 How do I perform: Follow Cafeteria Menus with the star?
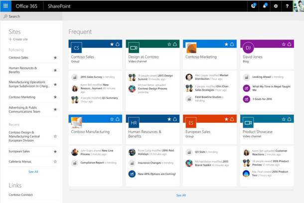[55, 162]
